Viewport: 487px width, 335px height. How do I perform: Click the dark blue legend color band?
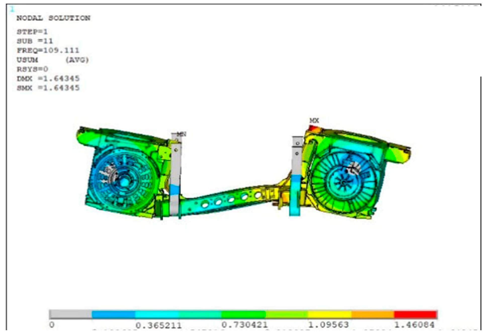click(x=114, y=314)
